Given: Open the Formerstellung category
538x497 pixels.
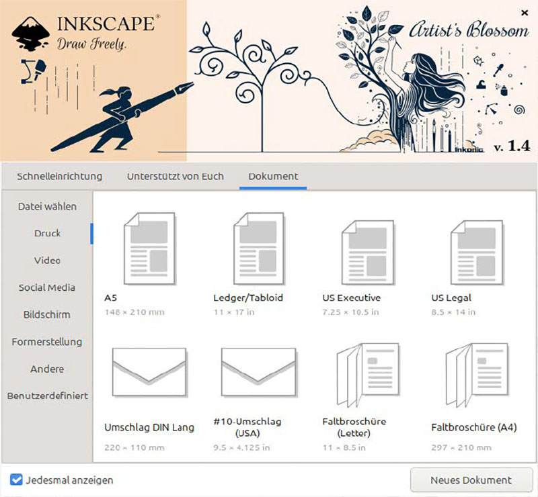Looking at the screenshot, I should tap(47, 342).
